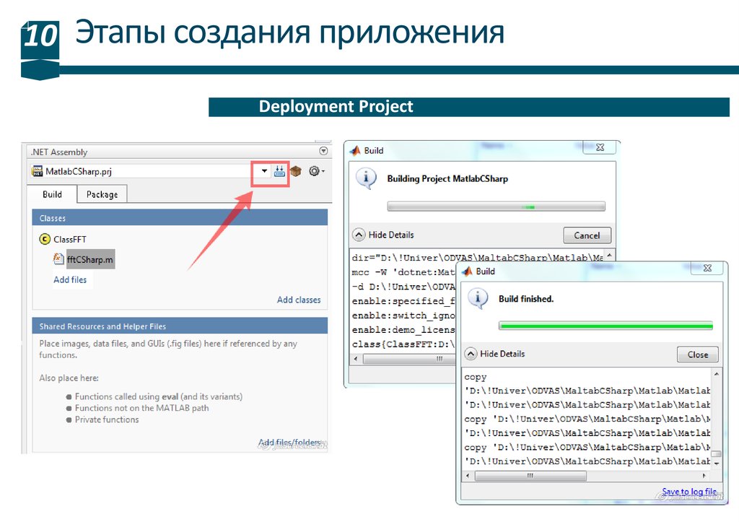Click the MatlabCSharp.prj project file icon
This screenshot has width=739, height=522.
(38, 172)
